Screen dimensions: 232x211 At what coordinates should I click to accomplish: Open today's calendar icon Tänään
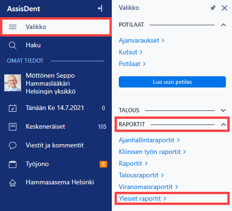click(13, 108)
